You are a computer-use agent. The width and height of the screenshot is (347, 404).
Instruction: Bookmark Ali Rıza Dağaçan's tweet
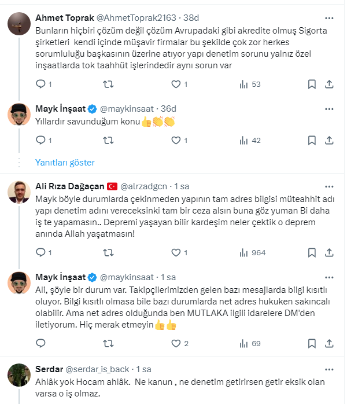[312, 252]
